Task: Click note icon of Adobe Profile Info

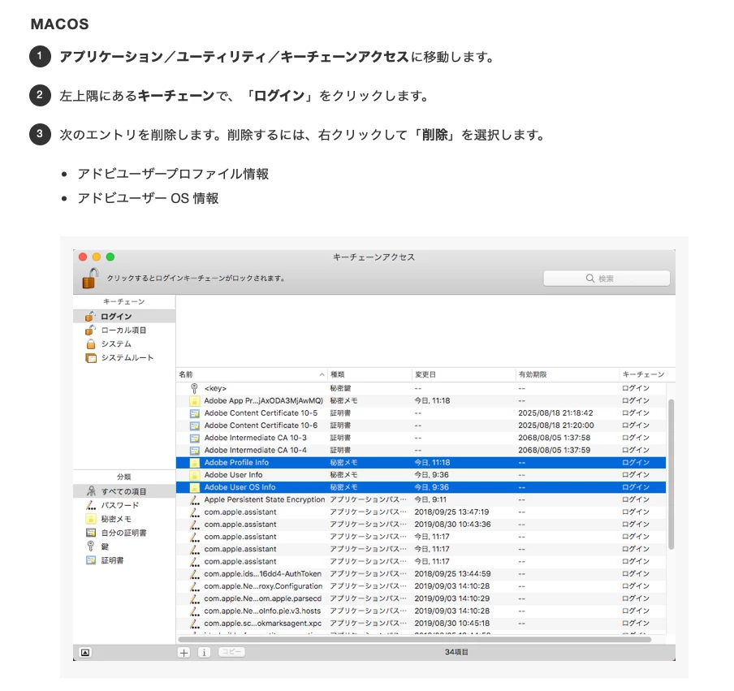Action: tap(194, 463)
